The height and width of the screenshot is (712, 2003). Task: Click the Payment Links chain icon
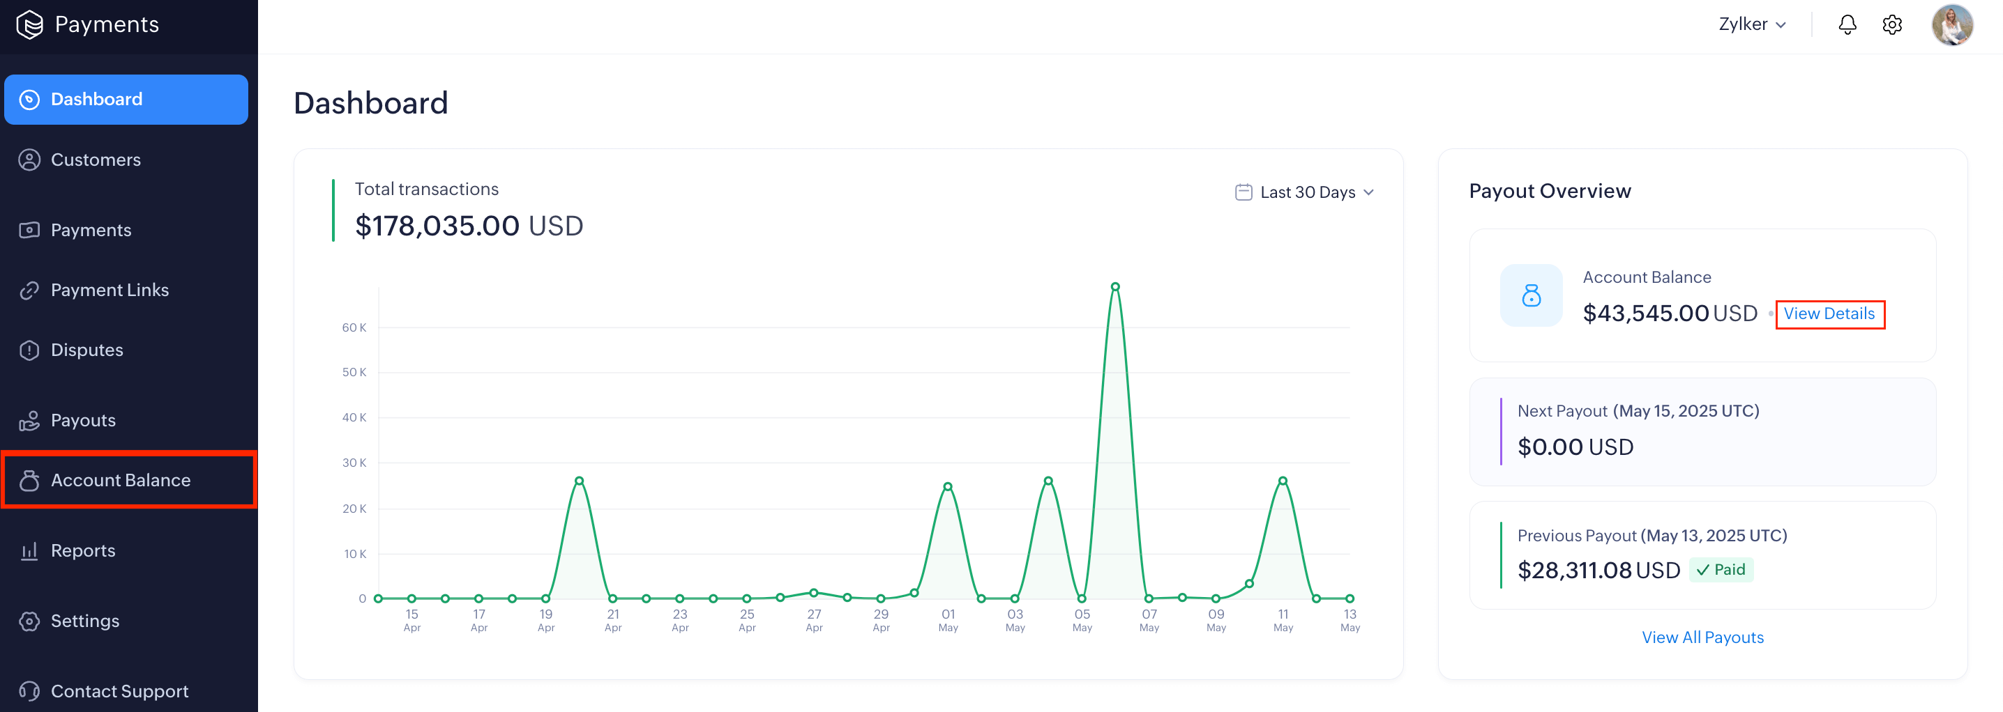click(x=29, y=291)
